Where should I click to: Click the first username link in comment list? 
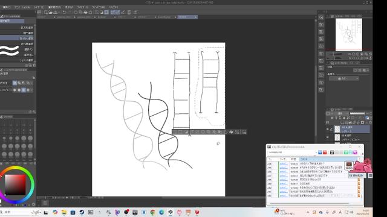[284, 163]
